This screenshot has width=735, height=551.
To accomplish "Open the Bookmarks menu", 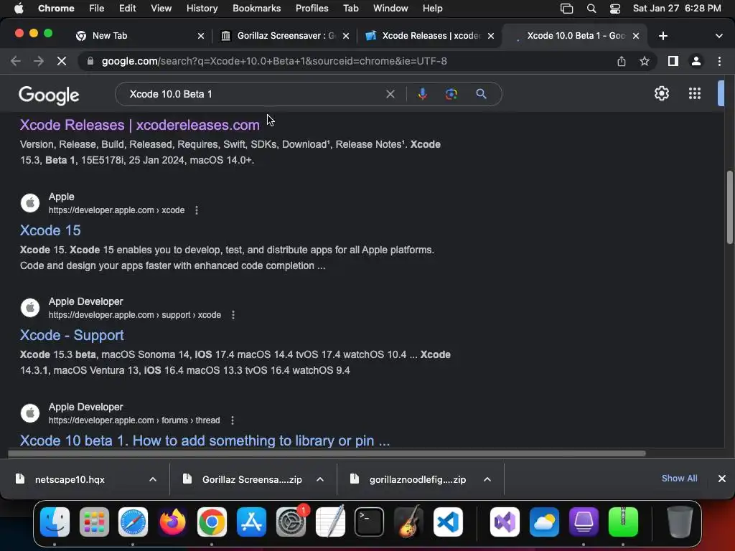I will click(256, 9).
